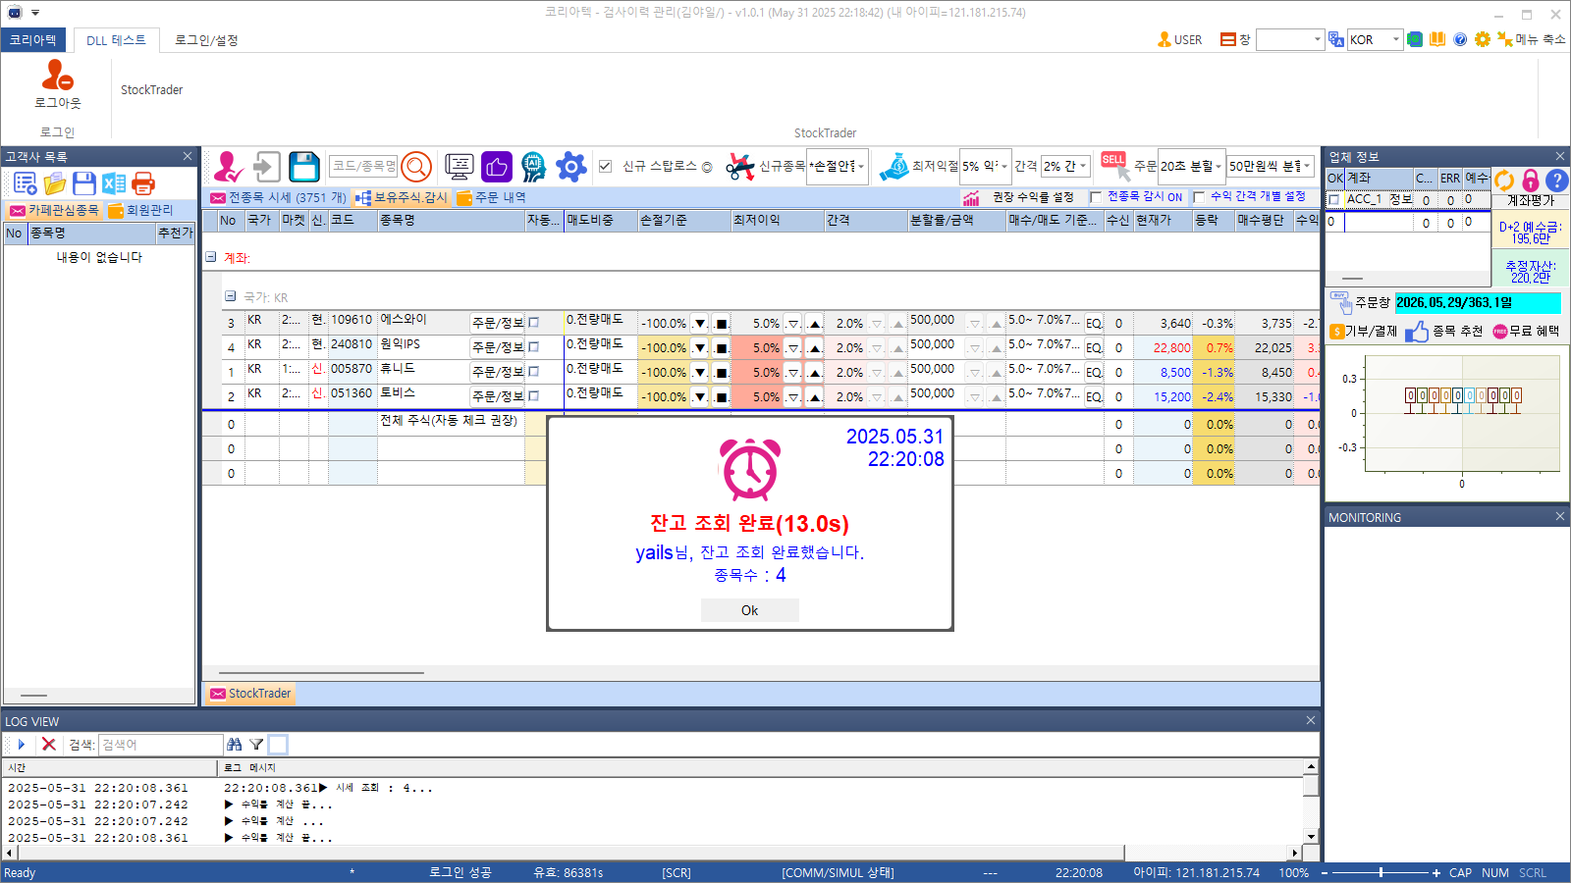Toggle the 신규 스탑로스 checkbox
Screen dimensions: 1571x883
(x=606, y=167)
